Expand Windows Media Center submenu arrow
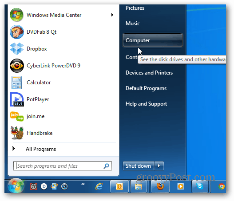The width and height of the screenshot is (234, 201). point(112,15)
